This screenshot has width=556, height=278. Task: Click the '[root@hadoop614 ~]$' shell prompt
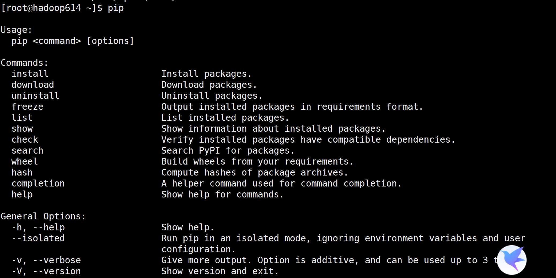(51, 8)
